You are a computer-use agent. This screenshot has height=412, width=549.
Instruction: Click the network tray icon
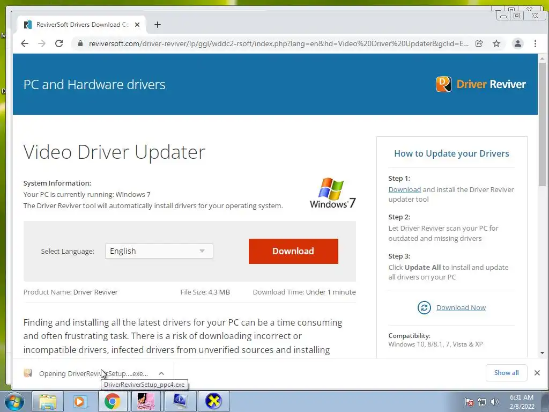[482, 402]
